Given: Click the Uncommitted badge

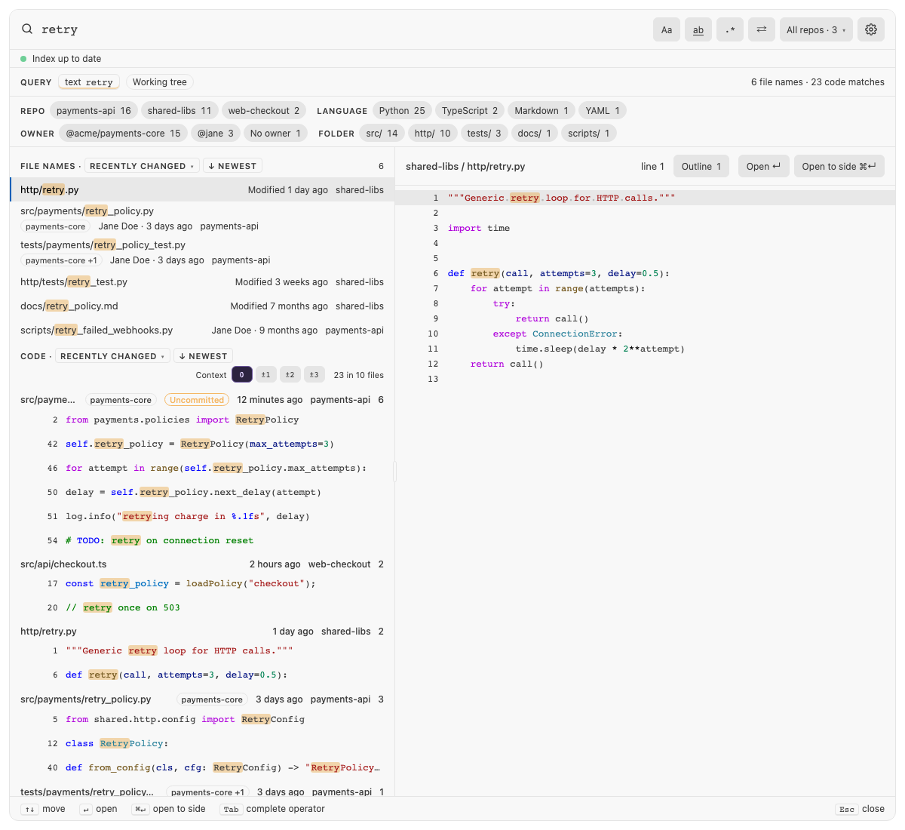Looking at the screenshot, I should pos(197,400).
